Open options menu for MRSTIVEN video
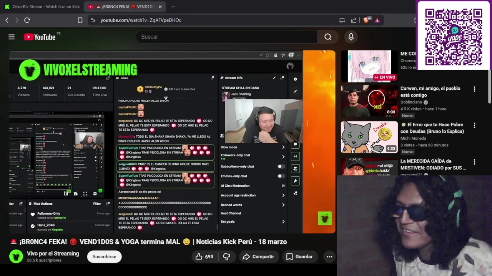Image resolution: width=492 pixels, height=276 pixels. (474, 162)
